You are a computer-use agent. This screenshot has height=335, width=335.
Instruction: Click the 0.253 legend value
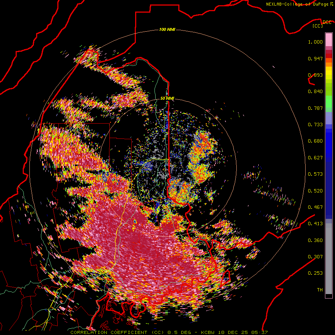click(315, 273)
